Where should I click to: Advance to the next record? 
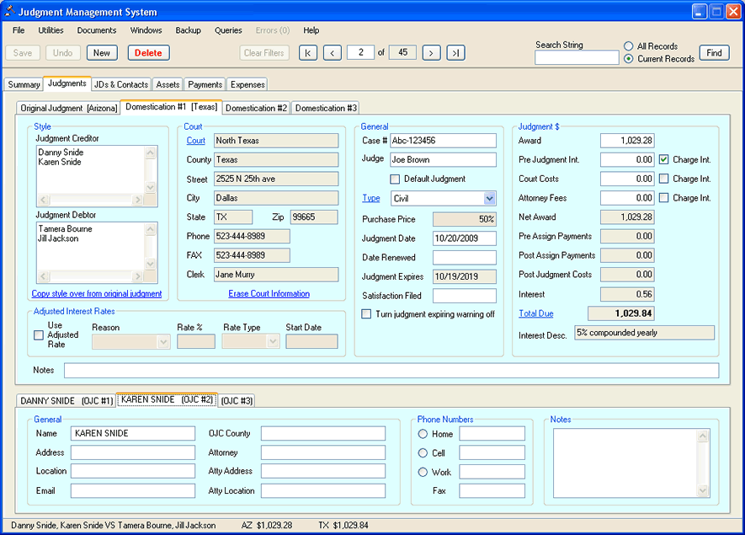point(431,53)
